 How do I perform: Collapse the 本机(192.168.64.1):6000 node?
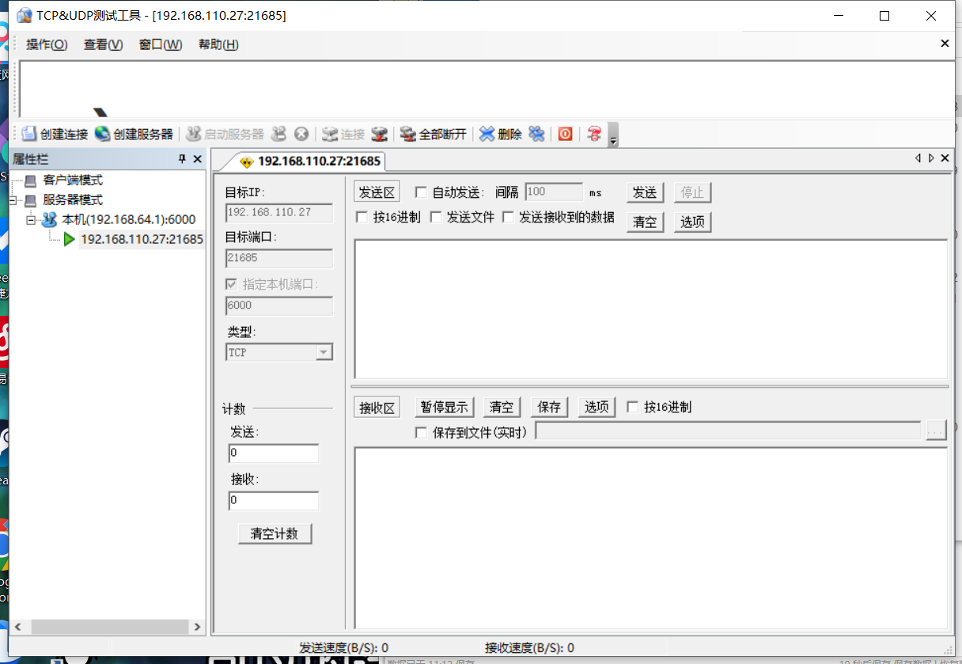tap(32, 220)
